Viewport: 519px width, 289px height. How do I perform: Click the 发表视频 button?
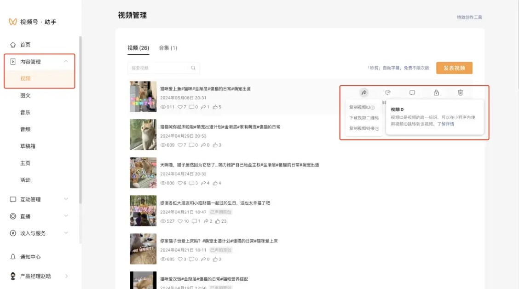[x=454, y=68]
